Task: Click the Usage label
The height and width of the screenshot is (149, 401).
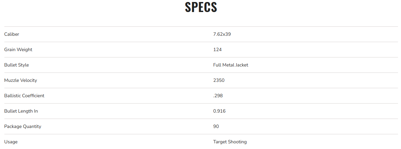Action: 11,142
